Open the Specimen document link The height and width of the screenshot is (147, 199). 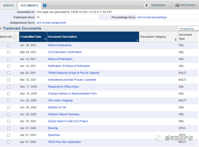54,135
